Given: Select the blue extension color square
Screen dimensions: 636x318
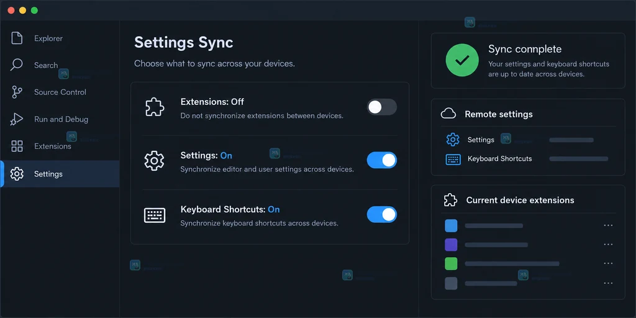Looking at the screenshot, I should [x=451, y=225].
